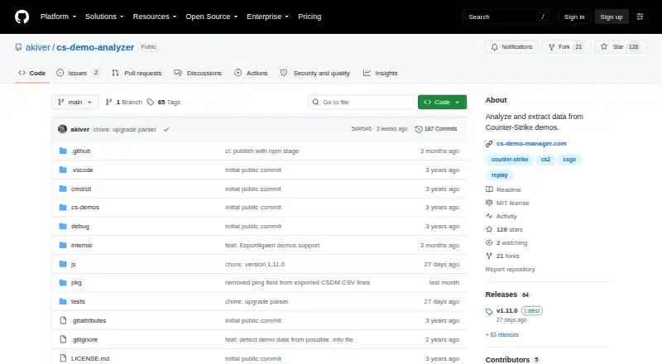
Task: Open the cs-demo-manager.com website link
Action: tap(531, 144)
